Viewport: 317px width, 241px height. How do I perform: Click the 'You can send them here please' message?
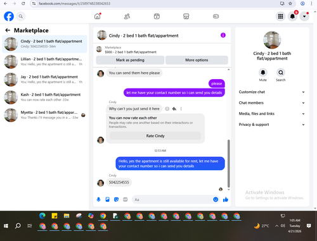(134, 73)
